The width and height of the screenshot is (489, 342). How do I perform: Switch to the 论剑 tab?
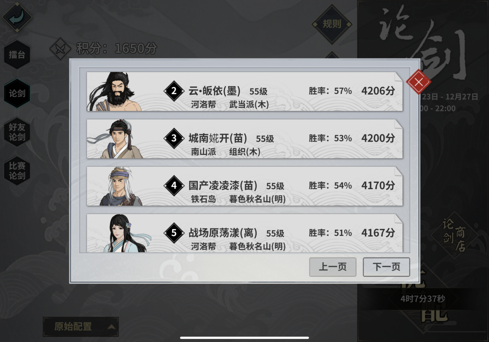pos(17,93)
